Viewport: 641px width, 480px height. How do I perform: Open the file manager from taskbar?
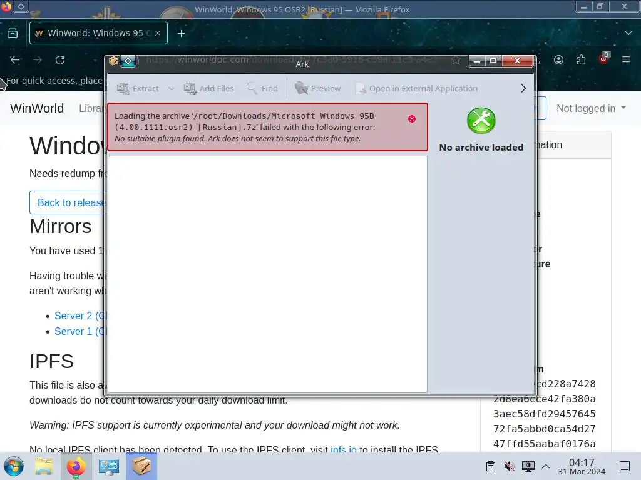[44, 466]
